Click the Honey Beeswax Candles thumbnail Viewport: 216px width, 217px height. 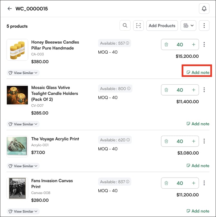(17, 50)
